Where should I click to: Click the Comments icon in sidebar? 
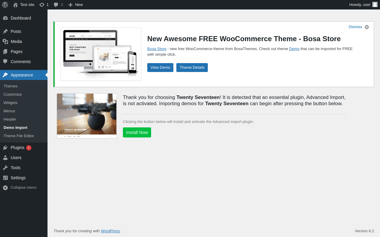5,62
